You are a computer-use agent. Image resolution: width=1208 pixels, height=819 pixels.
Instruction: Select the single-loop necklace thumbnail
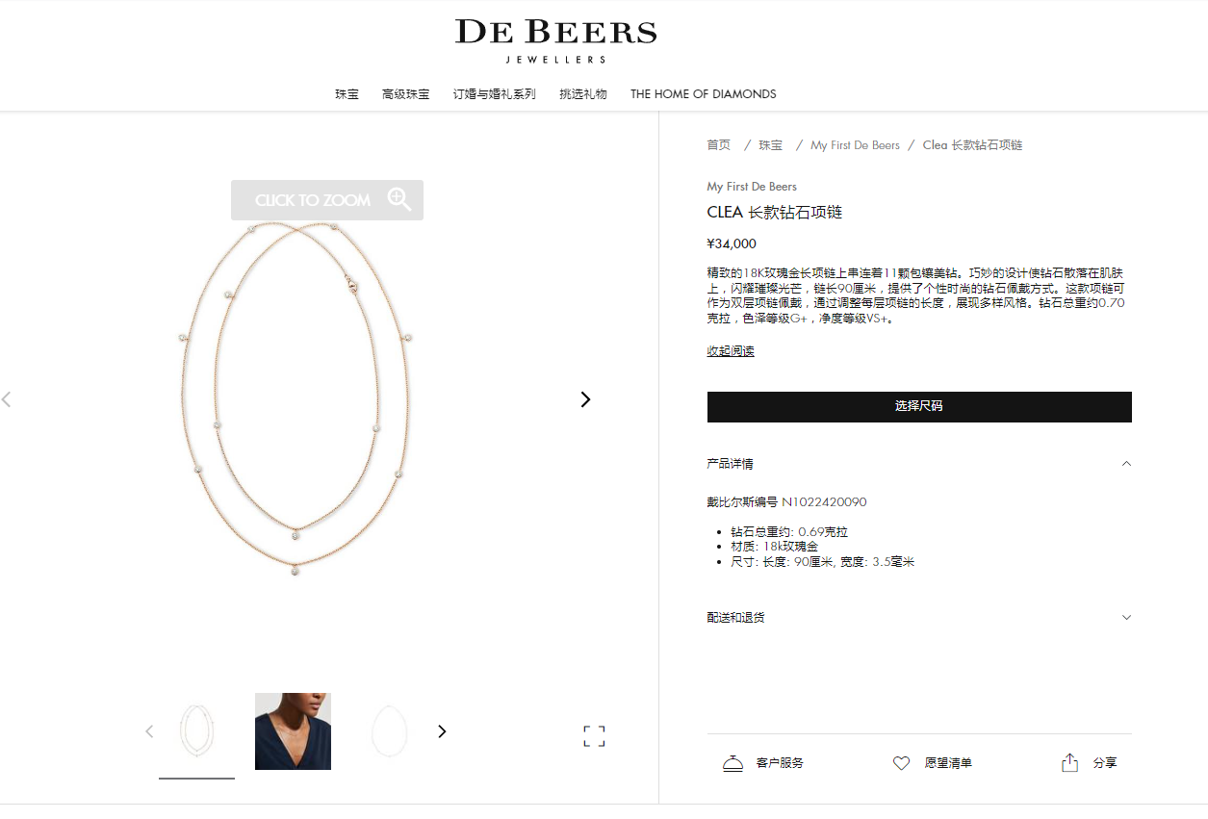point(389,731)
